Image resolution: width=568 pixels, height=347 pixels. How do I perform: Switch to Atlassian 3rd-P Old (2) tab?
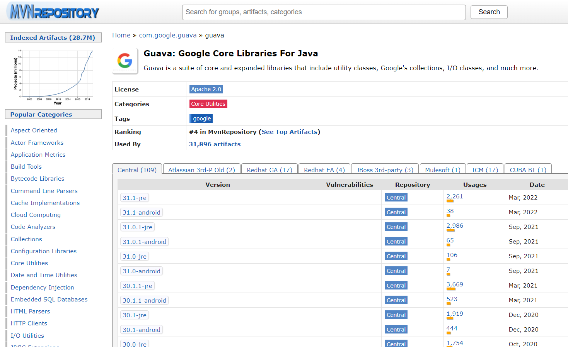point(201,170)
